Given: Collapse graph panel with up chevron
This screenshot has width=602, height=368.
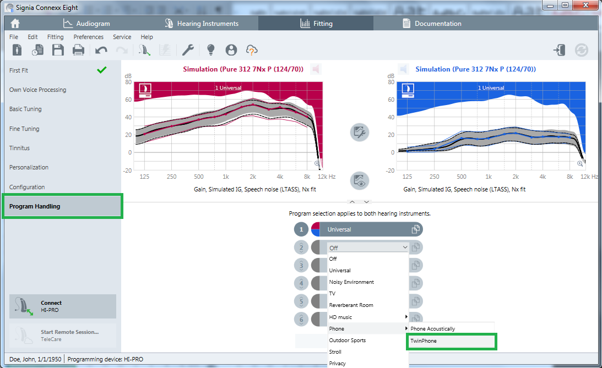Looking at the screenshot, I should pyautogui.click(x=352, y=202).
